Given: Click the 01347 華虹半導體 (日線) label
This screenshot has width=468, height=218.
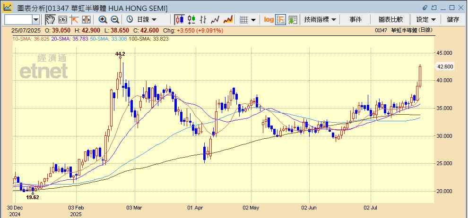Looking at the screenshot, I should 404,30.
